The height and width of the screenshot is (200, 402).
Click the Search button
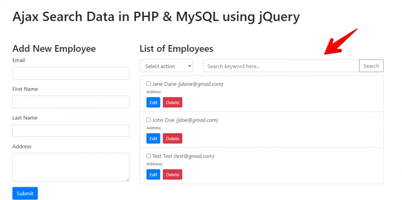371,66
